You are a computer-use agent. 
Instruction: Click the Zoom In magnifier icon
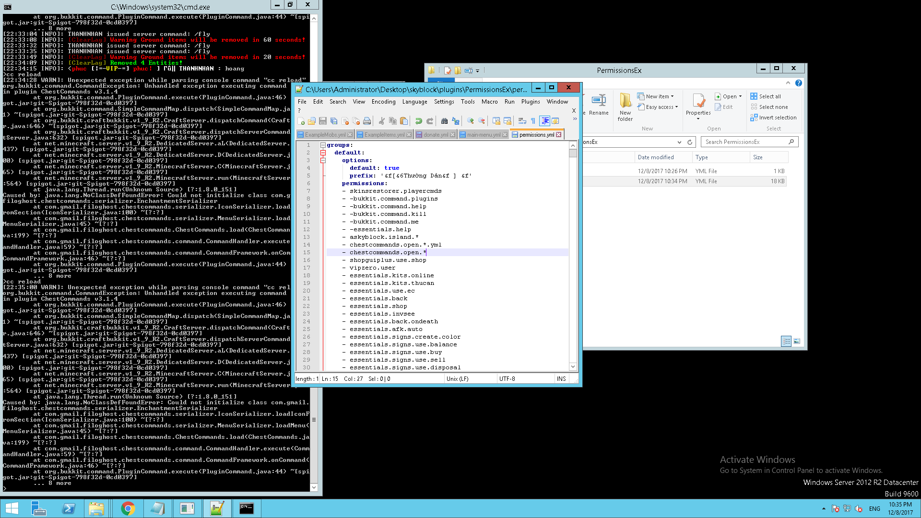click(x=470, y=121)
